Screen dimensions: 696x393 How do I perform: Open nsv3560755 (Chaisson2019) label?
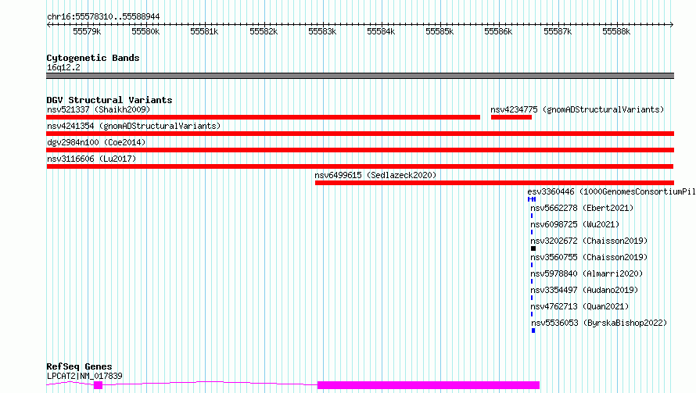(589, 257)
